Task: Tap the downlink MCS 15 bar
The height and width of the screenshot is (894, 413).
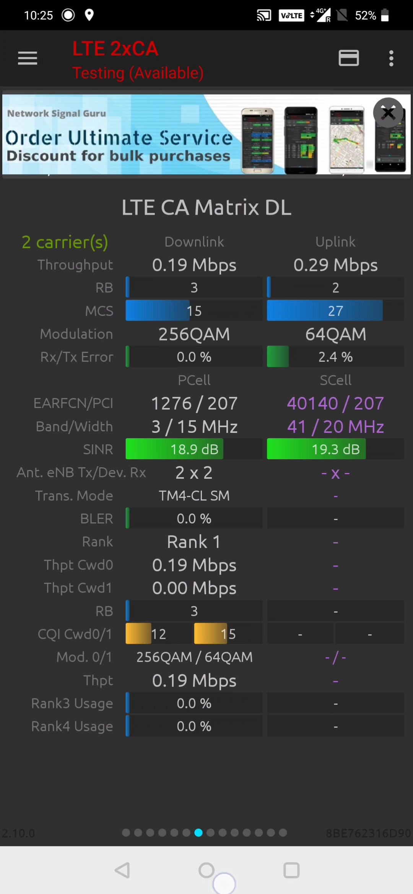Action: point(194,311)
